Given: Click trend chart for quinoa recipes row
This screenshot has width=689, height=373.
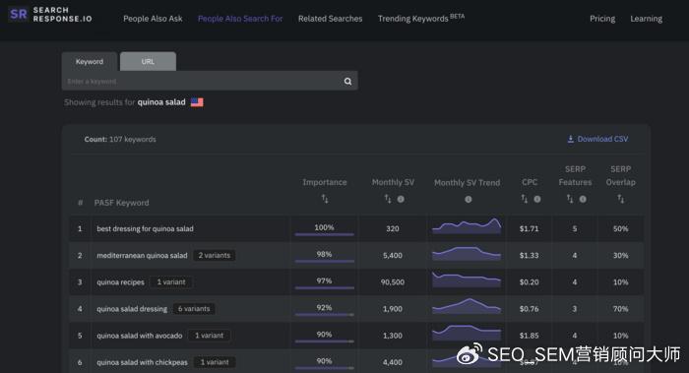Looking at the screenshot, I should [x=467, y=280].
